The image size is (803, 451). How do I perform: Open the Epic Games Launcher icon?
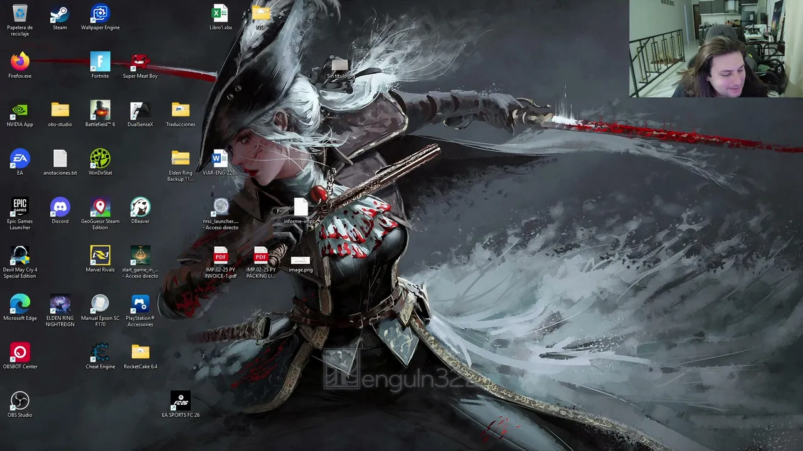tap(19, 206)
